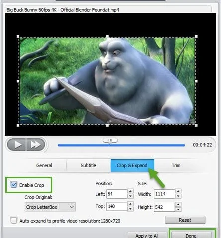Click the Left position input field
Image resolution: width=221 pixels, height=238 pixels.
click(117, 194)
